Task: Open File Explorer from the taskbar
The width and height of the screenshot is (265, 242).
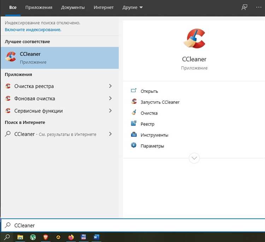Action: coord(20,237)
